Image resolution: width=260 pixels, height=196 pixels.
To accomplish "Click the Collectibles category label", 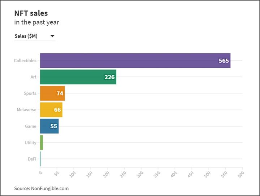I will pos(25,61).
